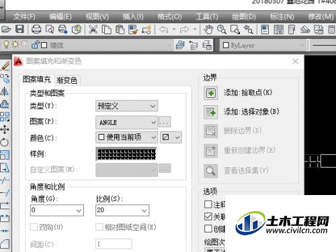Screen dimensions: 336x252
Task: Expand the 角度(G) dropdown
Action: [79, 210]
